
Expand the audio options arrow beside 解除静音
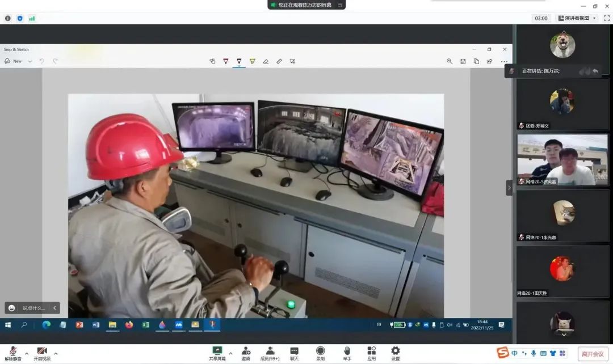26,353
